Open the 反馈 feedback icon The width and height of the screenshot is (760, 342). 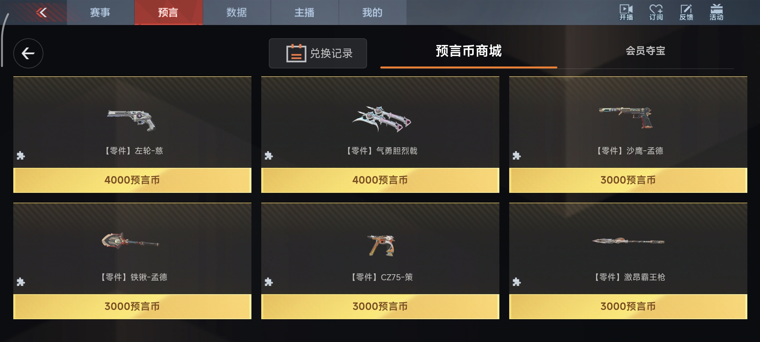(x=686, y=12)
